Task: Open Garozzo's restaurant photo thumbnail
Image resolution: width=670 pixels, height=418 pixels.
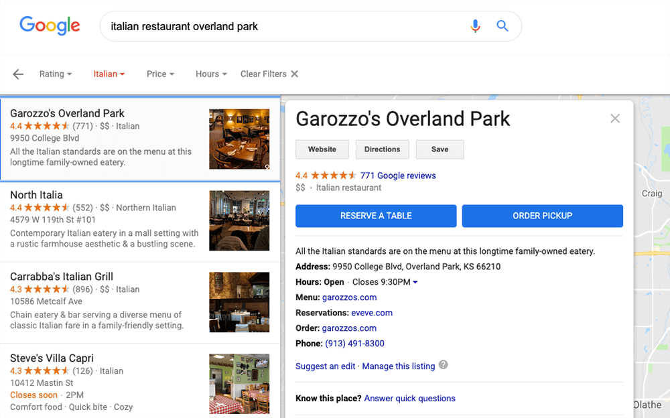Action: 239,139
